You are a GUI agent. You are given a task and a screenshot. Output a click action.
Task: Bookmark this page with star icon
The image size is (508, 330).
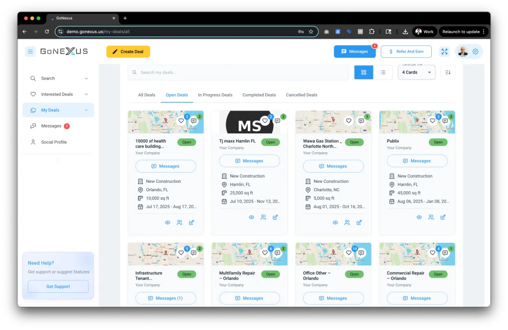pos(311,32)
